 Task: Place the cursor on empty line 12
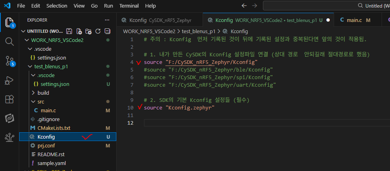click(267, 123)
